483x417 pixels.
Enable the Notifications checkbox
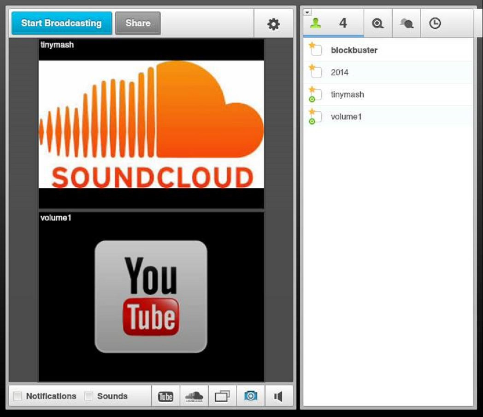18,396
